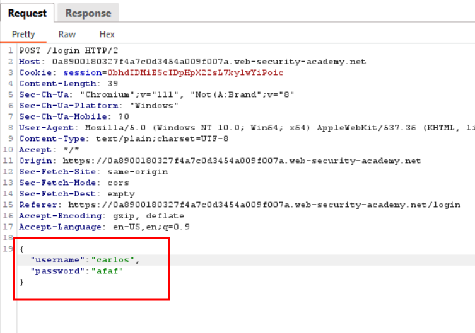The width and height of the screenshot is (475, 333).
Task: Click the "afaf" password value
Action: click(x=107, y=271)
